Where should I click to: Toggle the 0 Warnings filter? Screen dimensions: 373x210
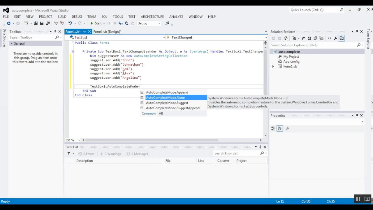(x=110, y=154)
